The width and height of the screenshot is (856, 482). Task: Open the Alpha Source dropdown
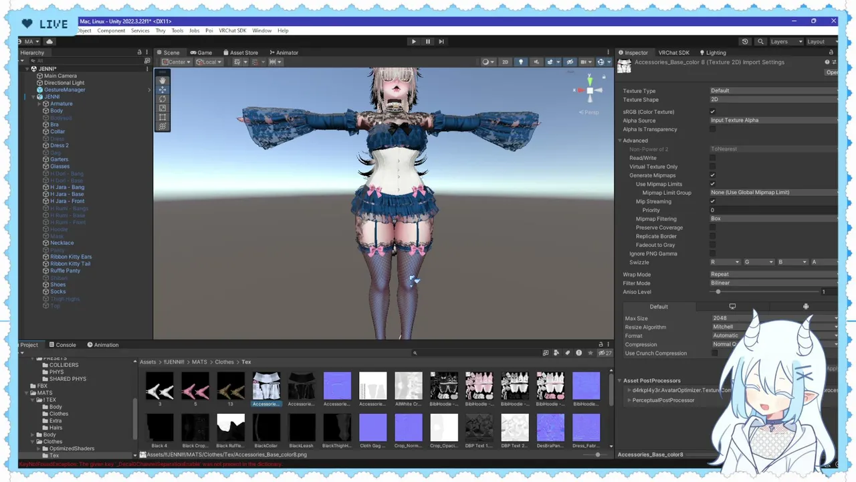[774, 120]
